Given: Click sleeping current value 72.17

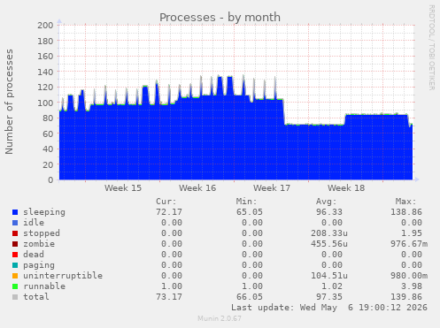Looking at the screenshot, I should pyautogui.click(x=169, y=212).
